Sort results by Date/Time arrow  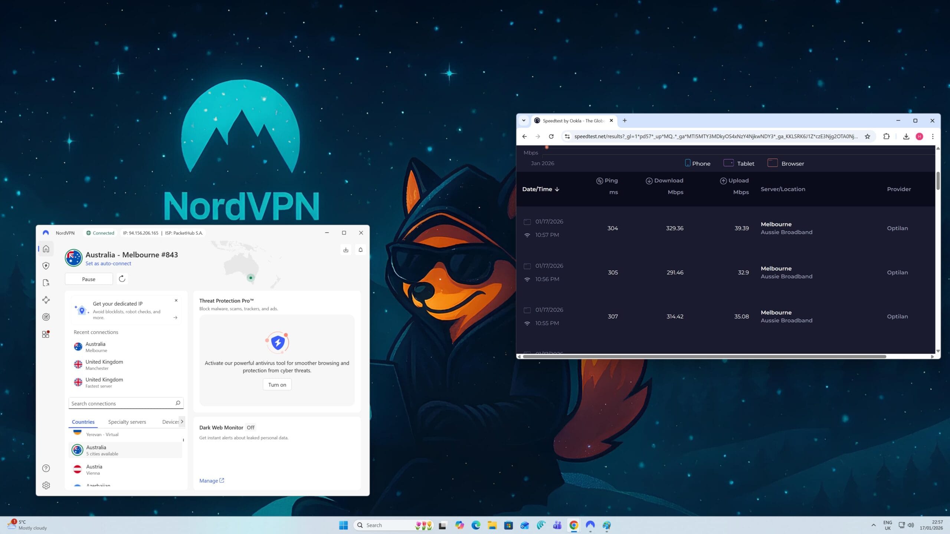click(x=557, y=189)
